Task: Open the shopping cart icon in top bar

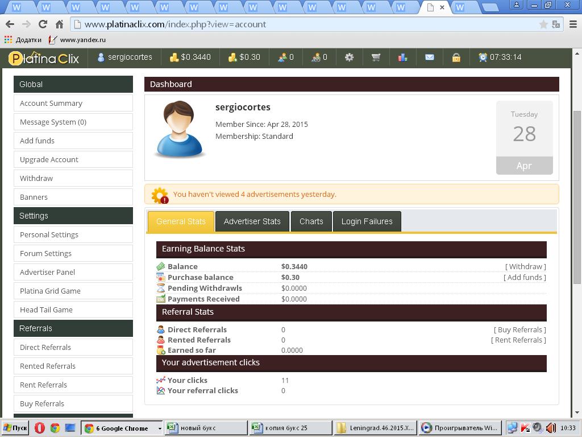Action: (376, 57)
